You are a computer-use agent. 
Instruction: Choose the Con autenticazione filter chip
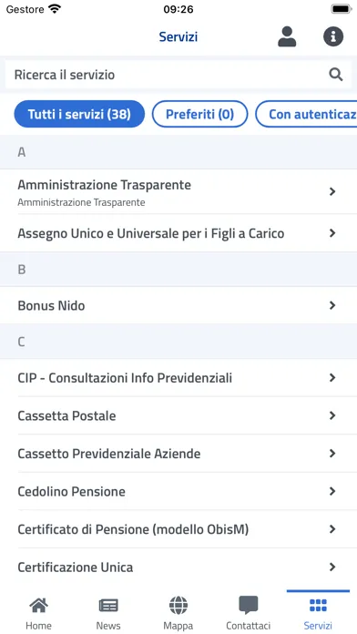pos(306,114)
